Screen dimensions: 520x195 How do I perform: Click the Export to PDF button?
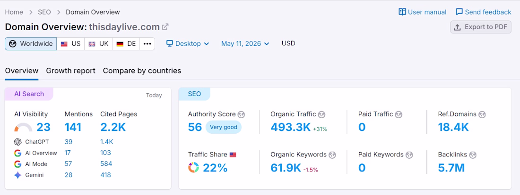pyautogui.click(x=481, y=27)
